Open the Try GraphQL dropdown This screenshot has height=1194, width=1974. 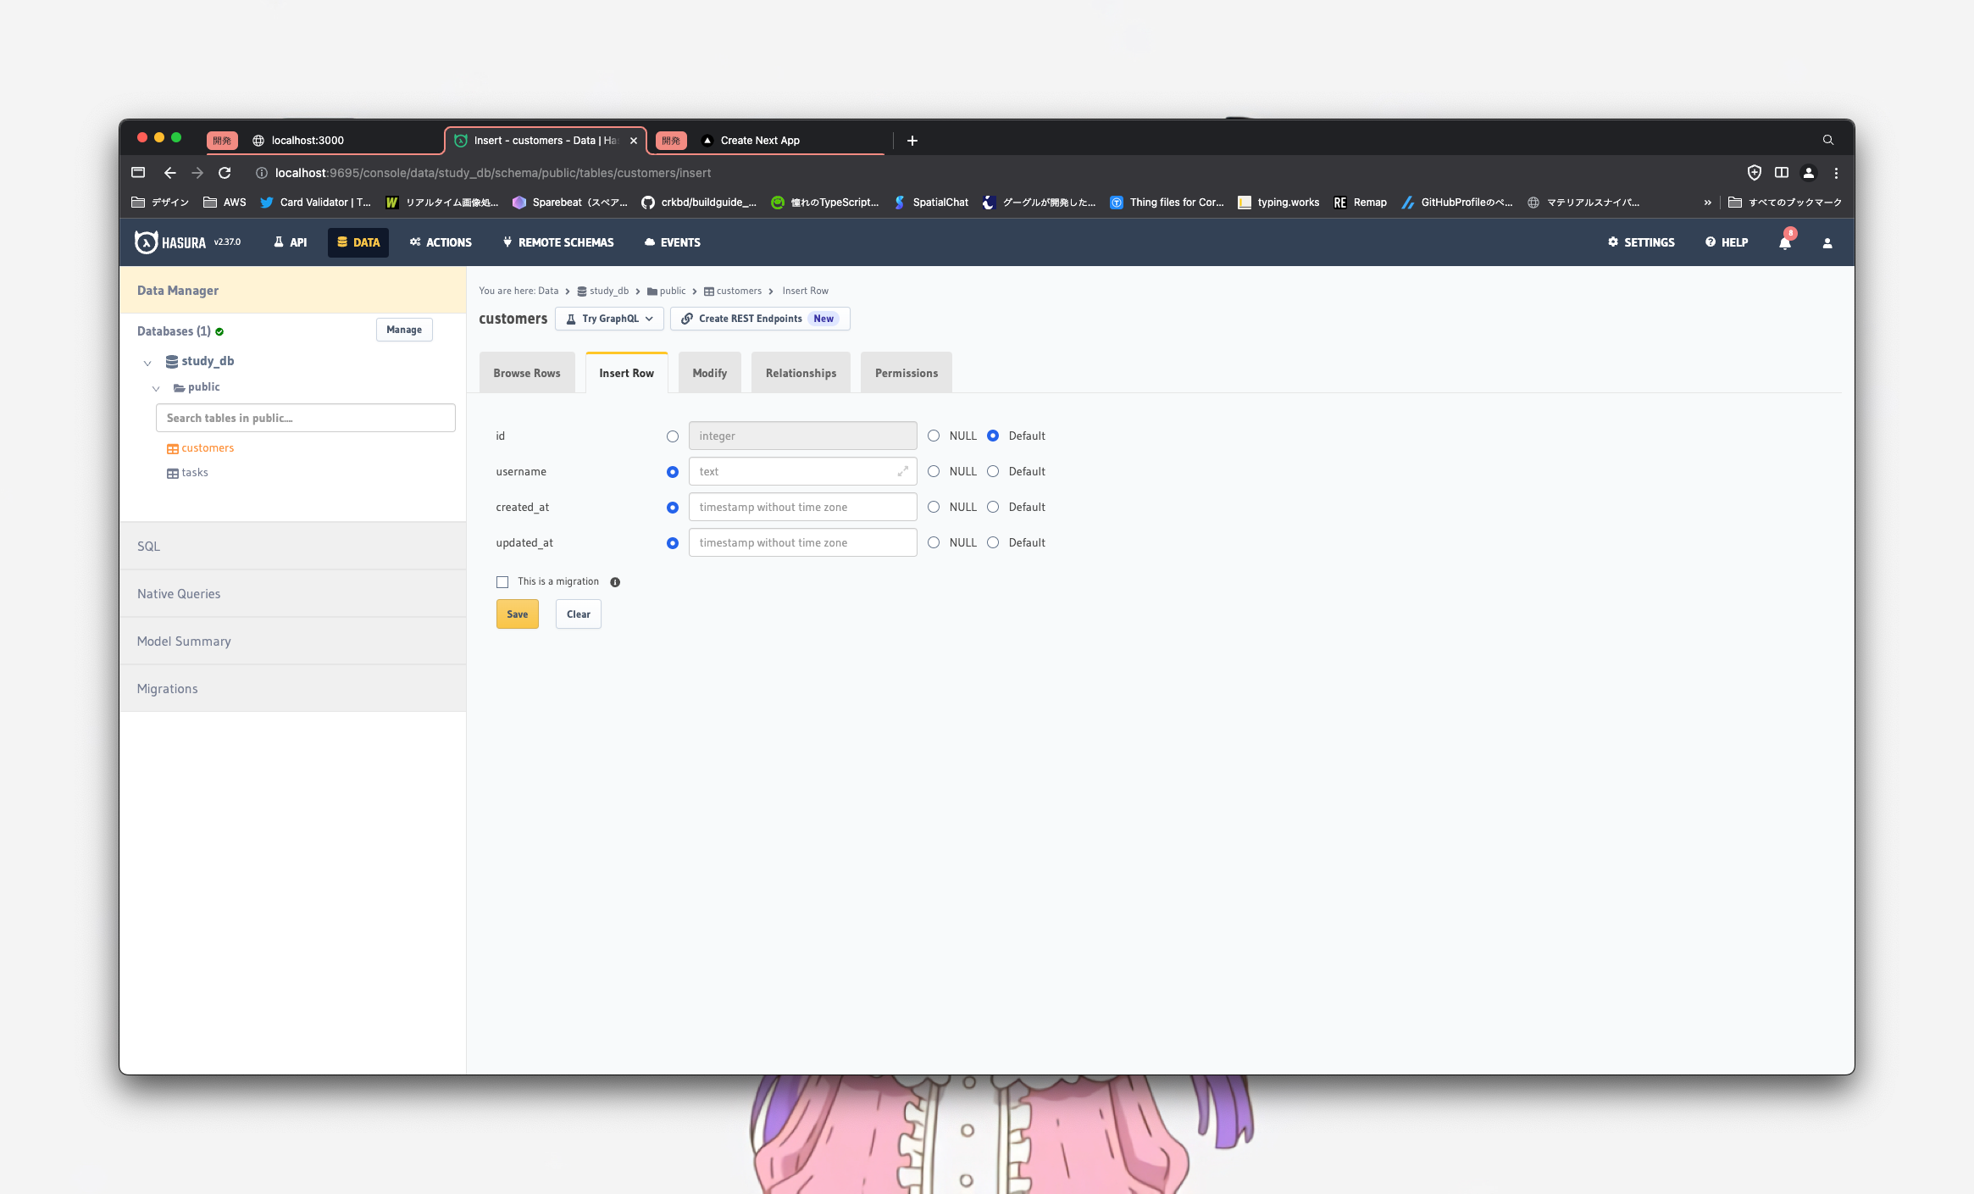point(609,319)
